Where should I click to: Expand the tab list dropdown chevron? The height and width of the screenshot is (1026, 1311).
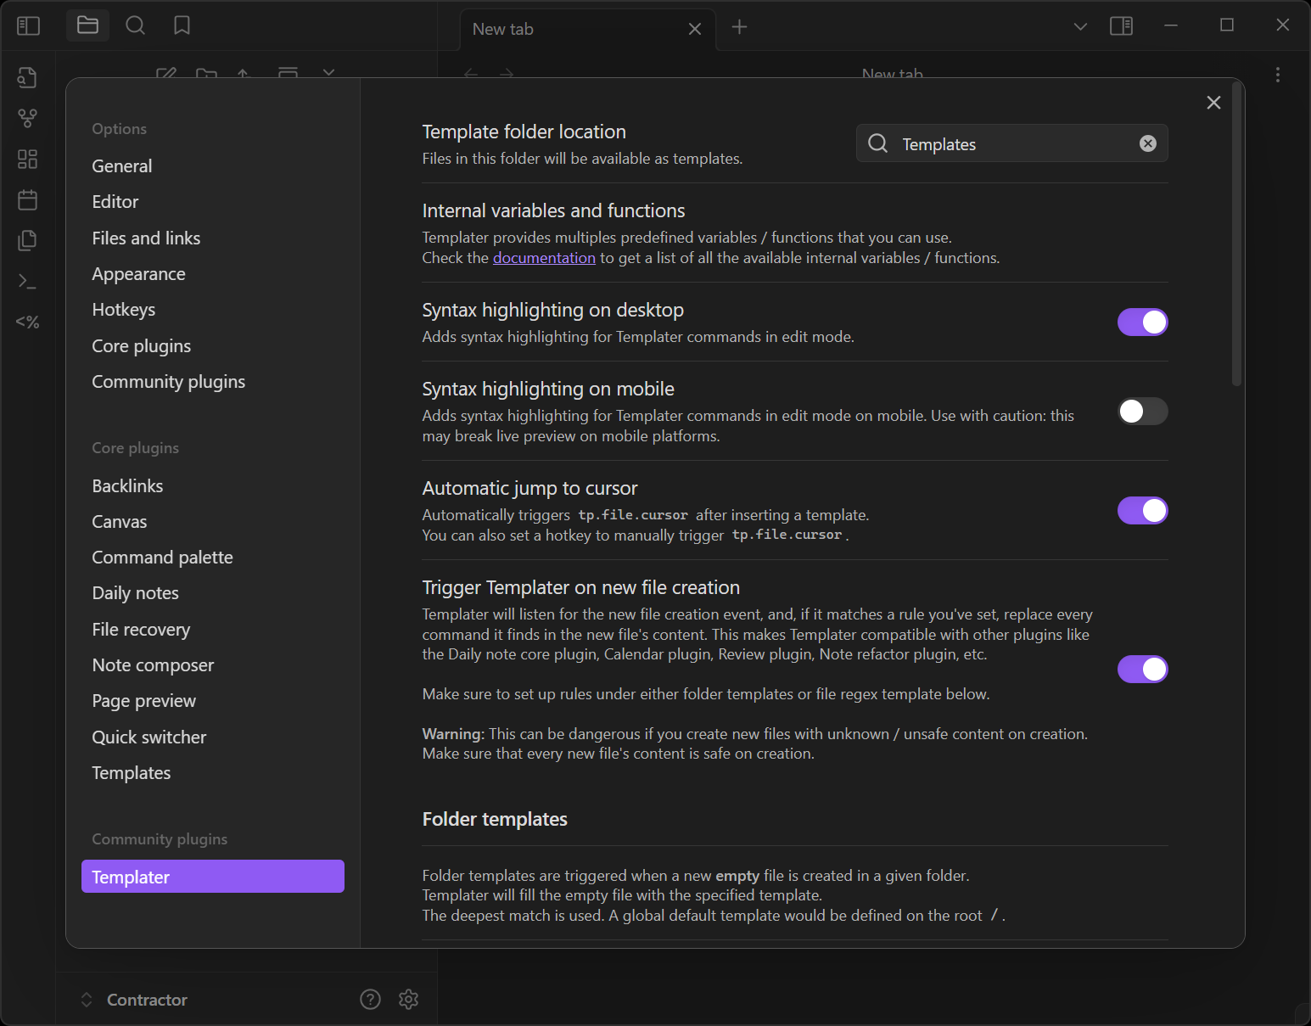[x=1080, y=26]
